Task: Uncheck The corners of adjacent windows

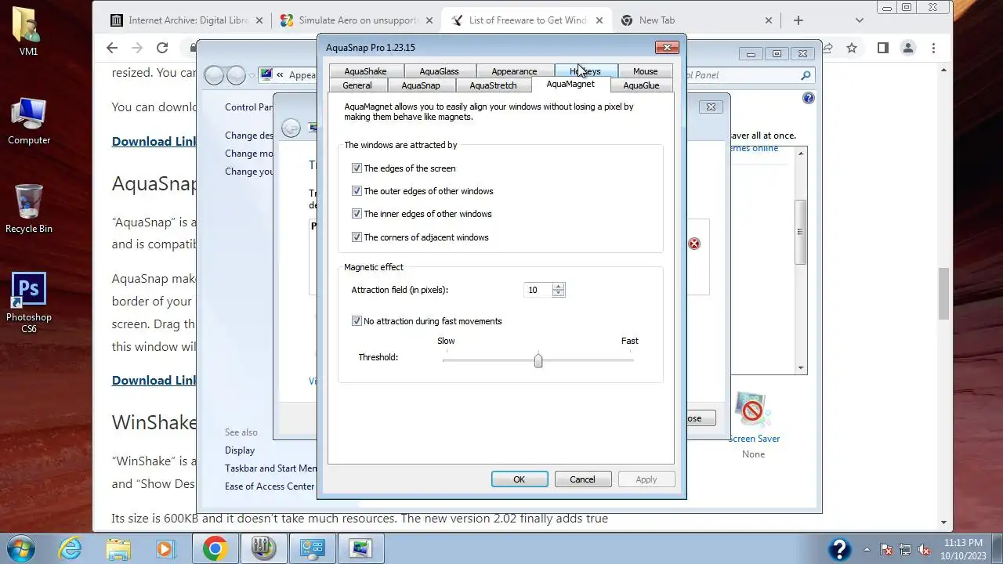Action: click(x=357, y=237)
